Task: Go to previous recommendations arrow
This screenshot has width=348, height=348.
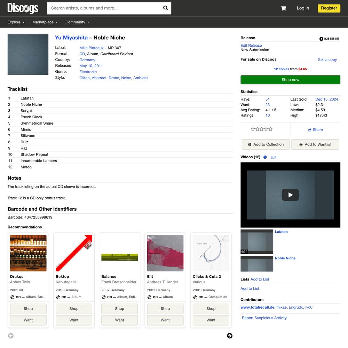Action: click(x=11, y=336)
